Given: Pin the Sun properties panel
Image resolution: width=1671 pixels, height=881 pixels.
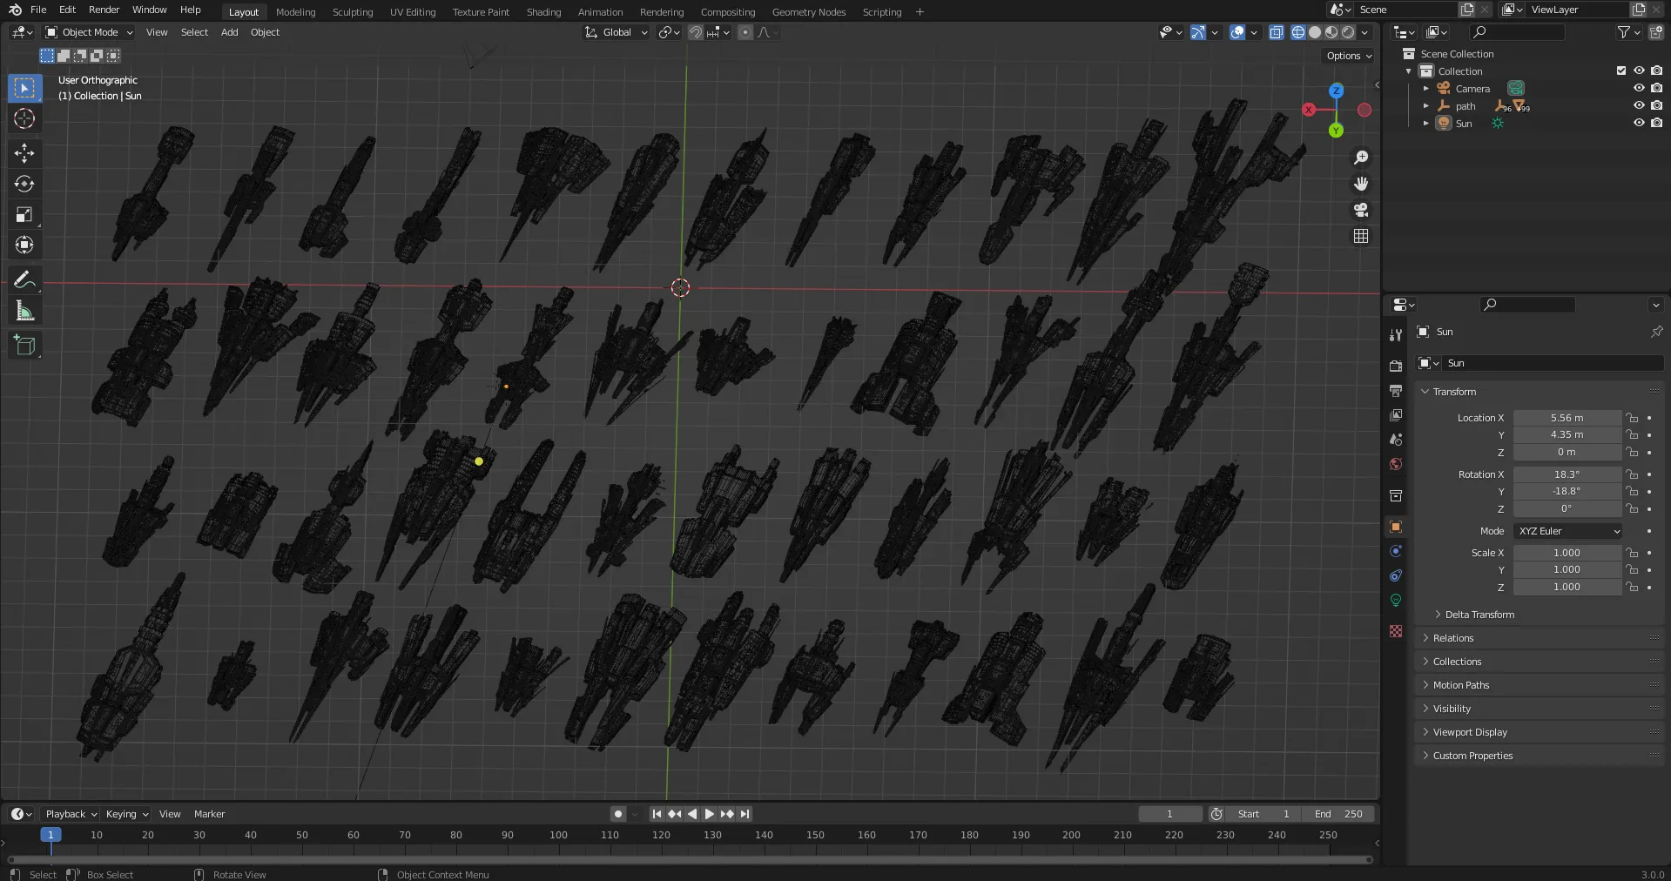Looking at the screenshot, I should 1656,332.
